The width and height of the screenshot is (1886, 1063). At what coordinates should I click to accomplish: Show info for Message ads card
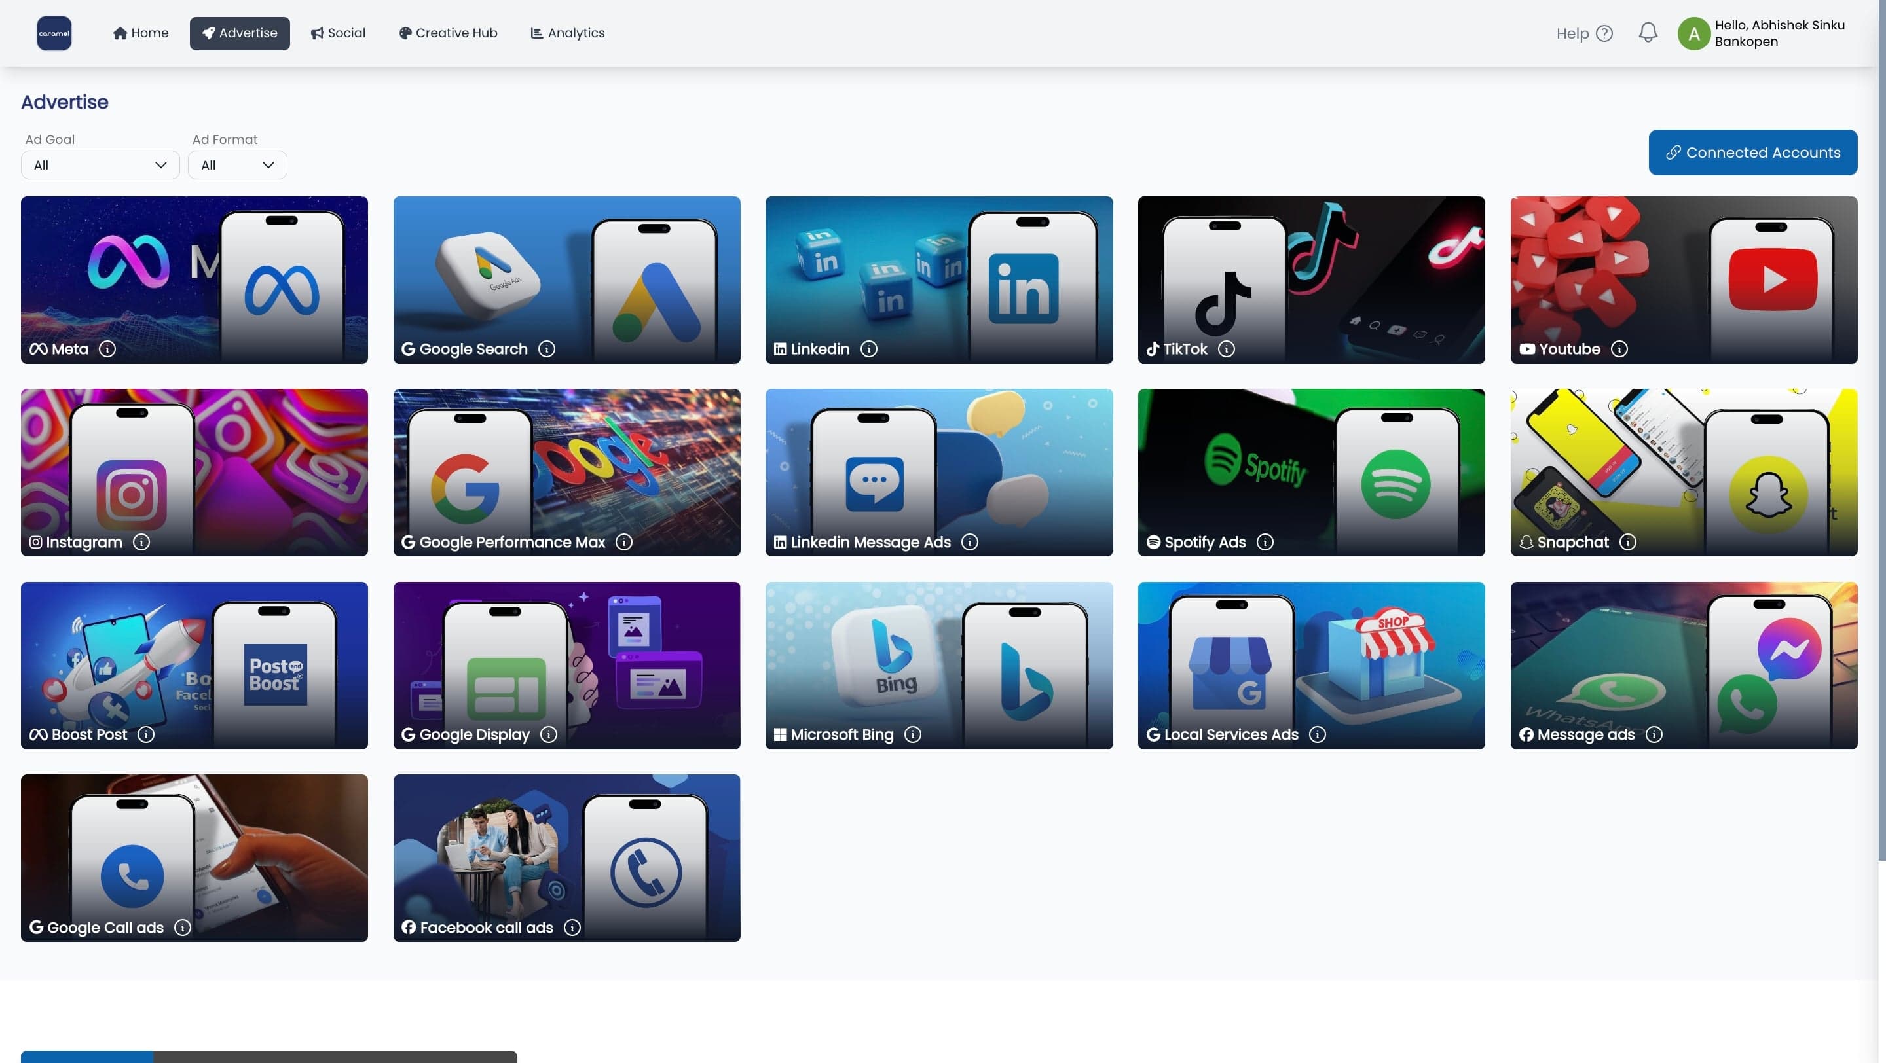coord(1654,734)
